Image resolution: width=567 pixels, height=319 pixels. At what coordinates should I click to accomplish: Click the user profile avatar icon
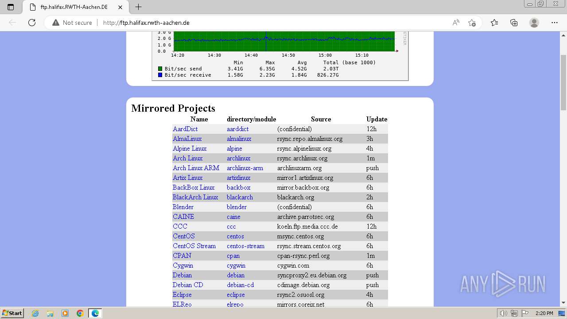tap(534, 23)
